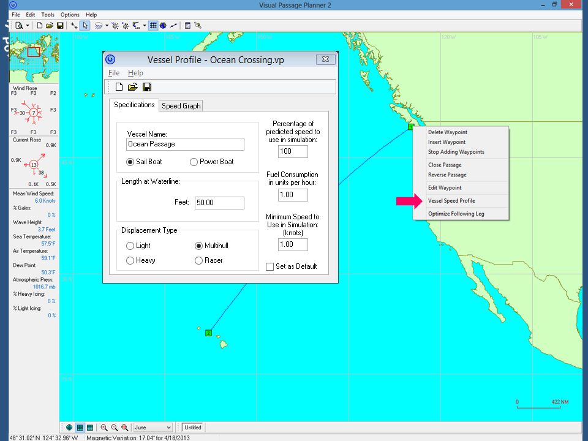This screenshot has height=441, width=588.
Task: Click the globe icon in main toolbar
Action: point(163,26)
